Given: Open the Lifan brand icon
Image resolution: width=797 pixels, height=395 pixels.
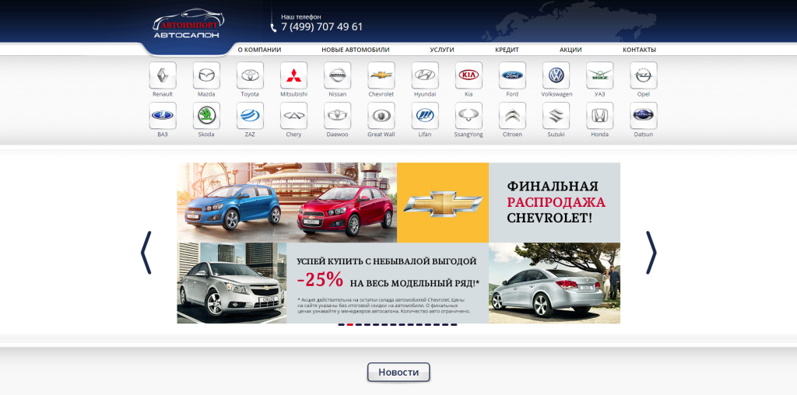Looking at the screenshot, I should pyautogui.click(x=425, y=116).
